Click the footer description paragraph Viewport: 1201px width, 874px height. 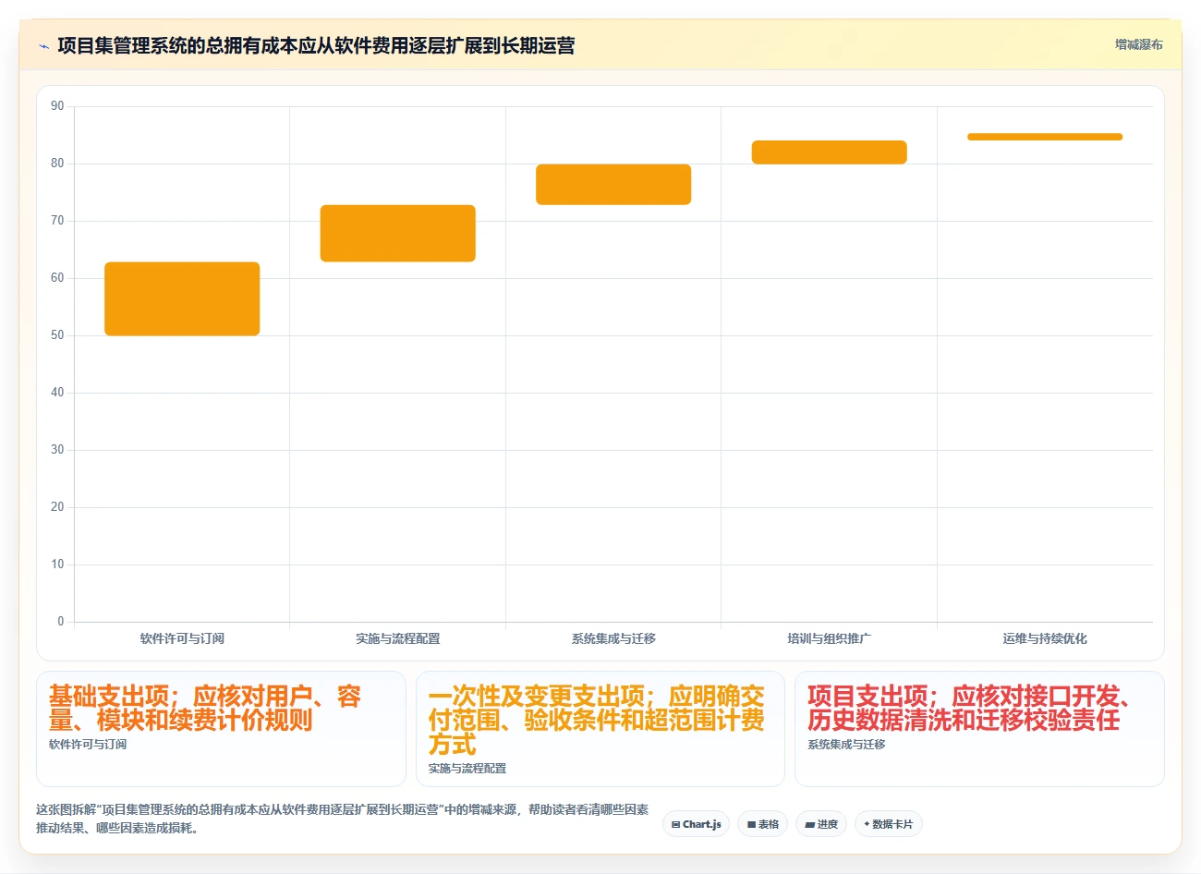click(343, 819)
